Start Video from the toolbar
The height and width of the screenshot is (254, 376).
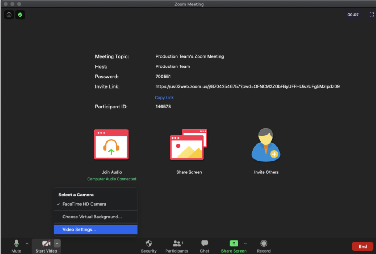pos(46,246)
